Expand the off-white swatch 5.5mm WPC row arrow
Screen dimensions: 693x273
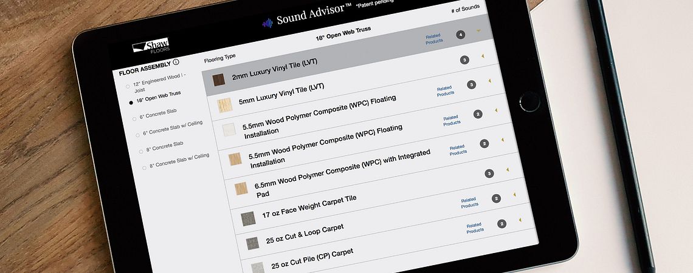pyautogui.click(x=490, y=81)
